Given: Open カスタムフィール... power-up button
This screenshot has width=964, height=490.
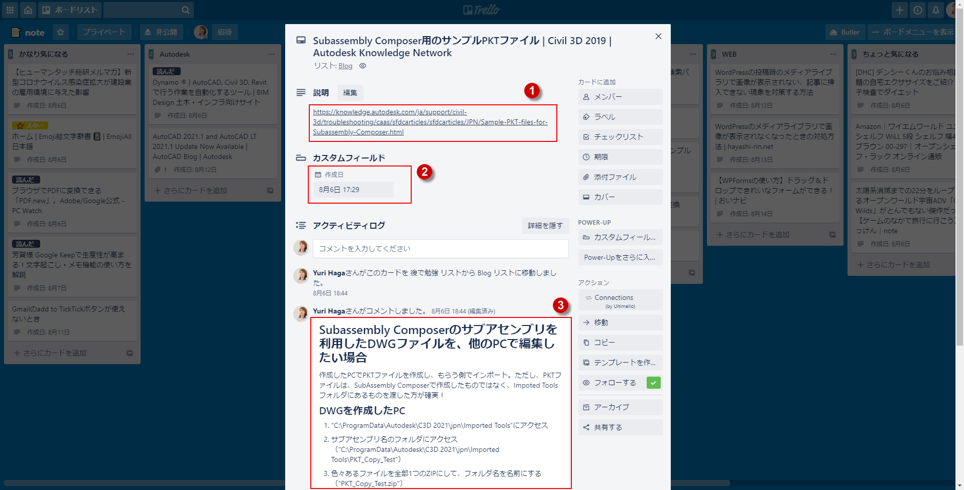Looking at the screenshot, I should click(x=620, y=237).
